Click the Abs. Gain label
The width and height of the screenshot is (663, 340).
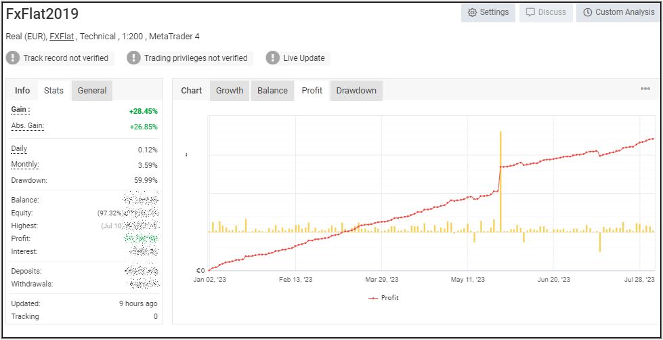[x=27, y=126]
